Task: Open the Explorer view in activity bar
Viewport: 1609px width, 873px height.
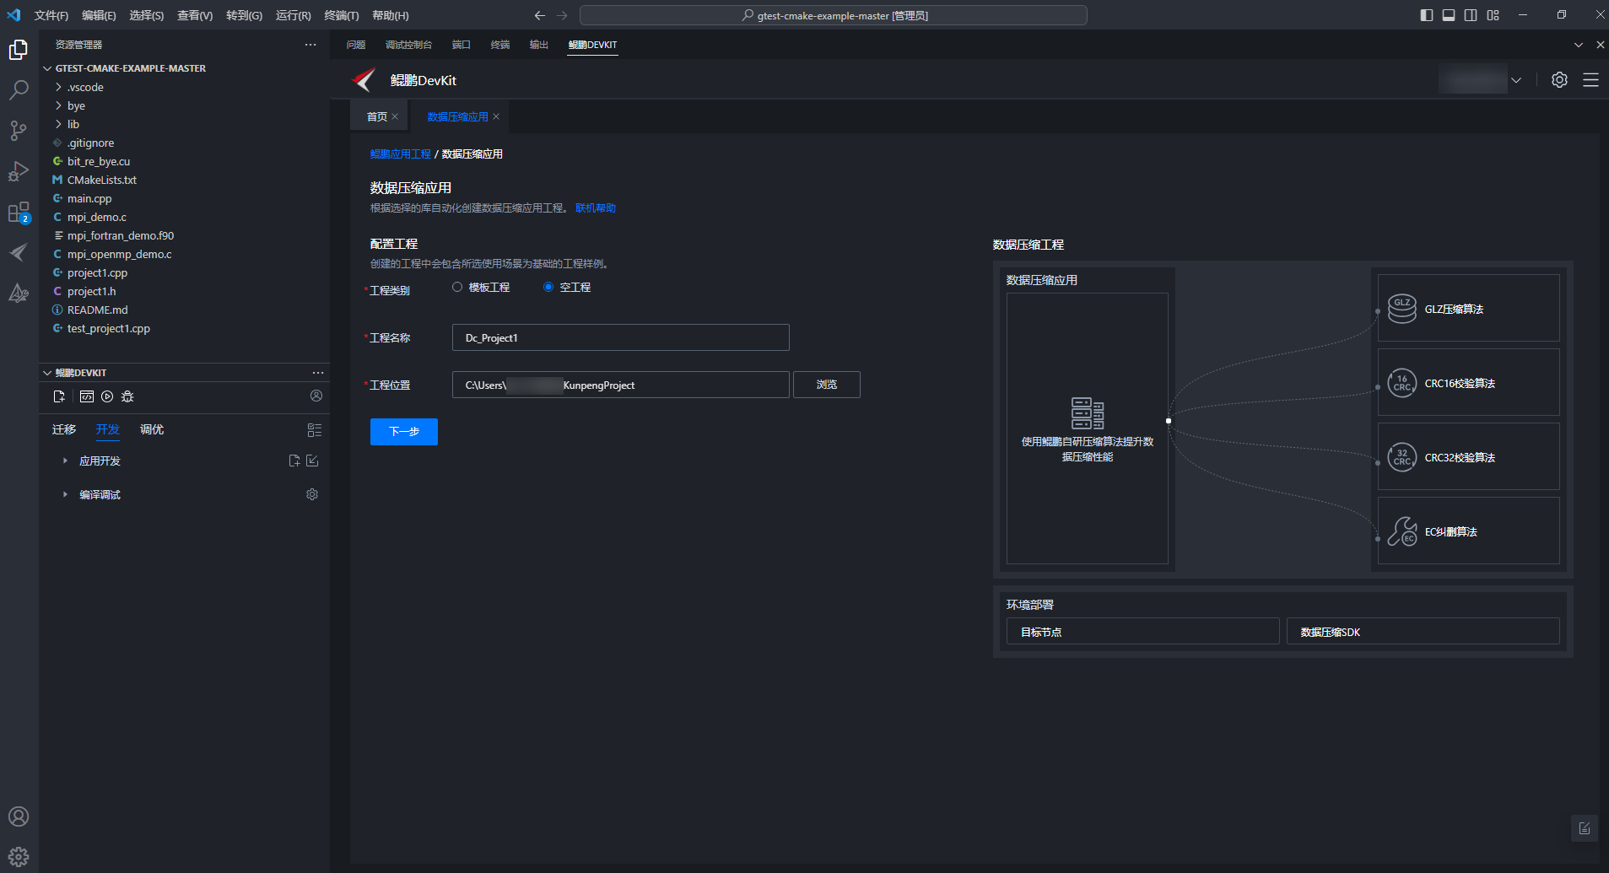Action: (19, 51)
